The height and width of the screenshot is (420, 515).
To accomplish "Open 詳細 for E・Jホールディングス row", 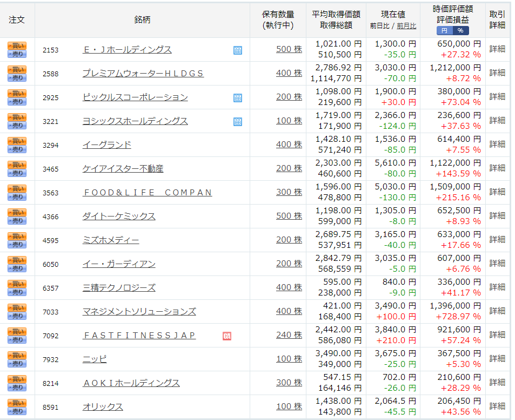I will [497, 49].
